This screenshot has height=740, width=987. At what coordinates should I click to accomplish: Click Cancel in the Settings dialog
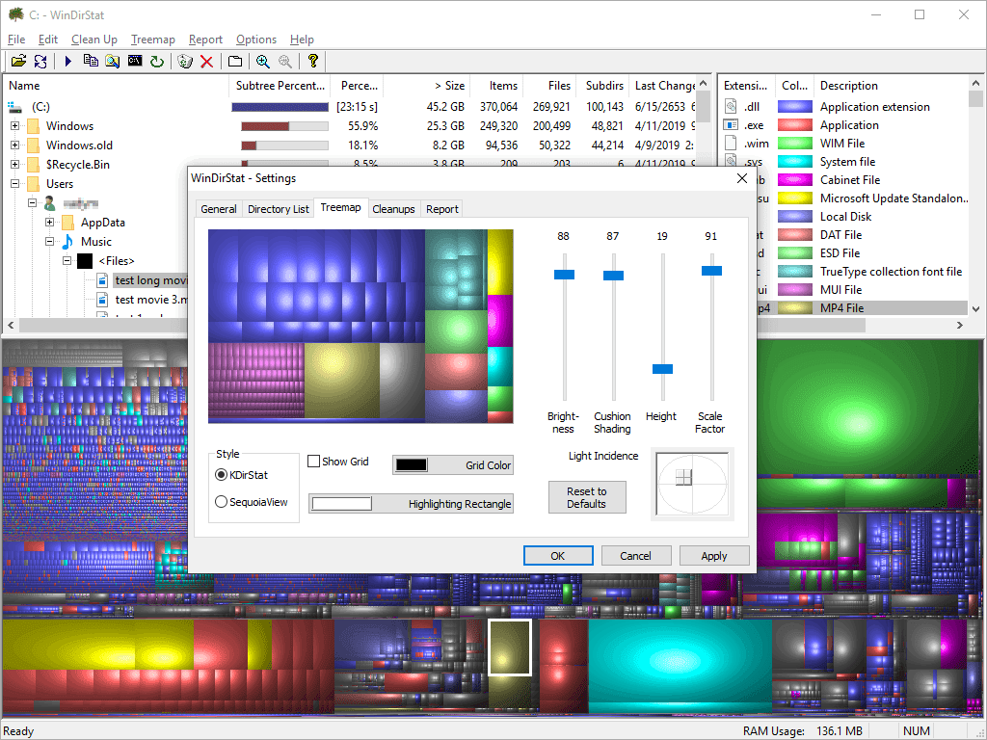tap(636, 556)
